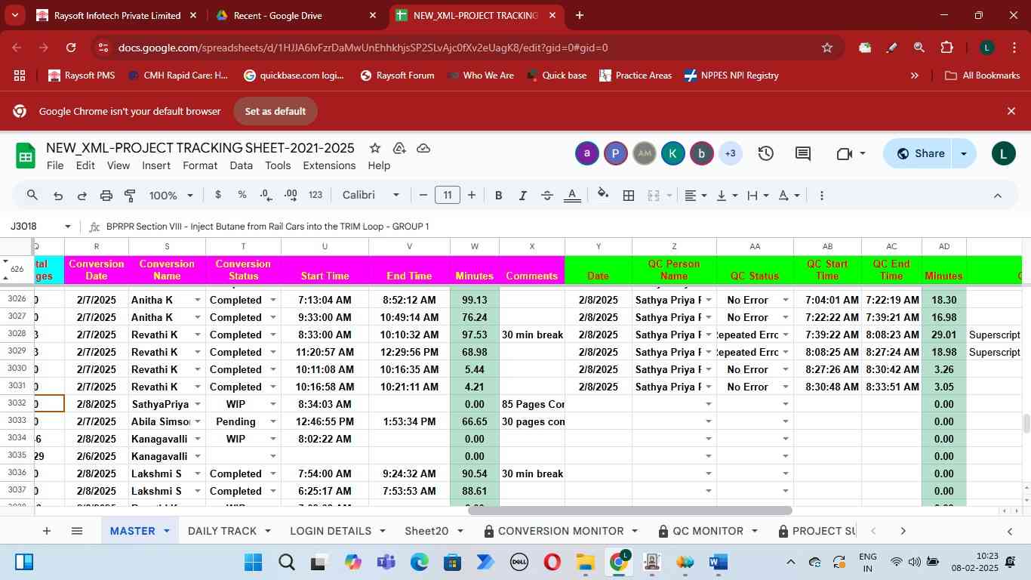Select the paint format tool
The width and height of the screenshot is (1031, 580).
[130, 196]
